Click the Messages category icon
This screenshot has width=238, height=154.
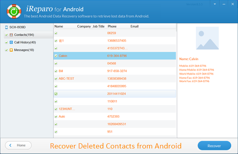11,50
